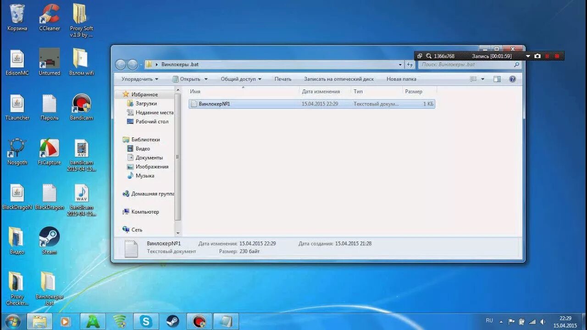The height and width of the screenshot is (330, 587).
Task: Select the bandicam WAV audio file
Action: (81, 200)
